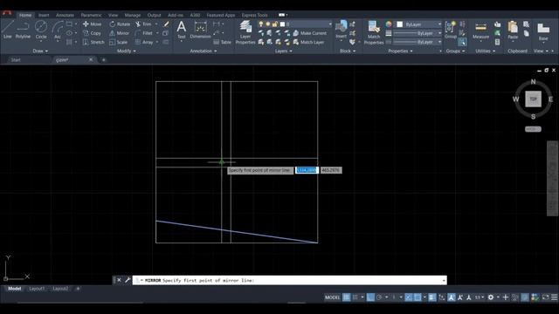The width and height of the screenshot is (559, 314).
Task: Expand the Modify panel
Action: (126, 51)
